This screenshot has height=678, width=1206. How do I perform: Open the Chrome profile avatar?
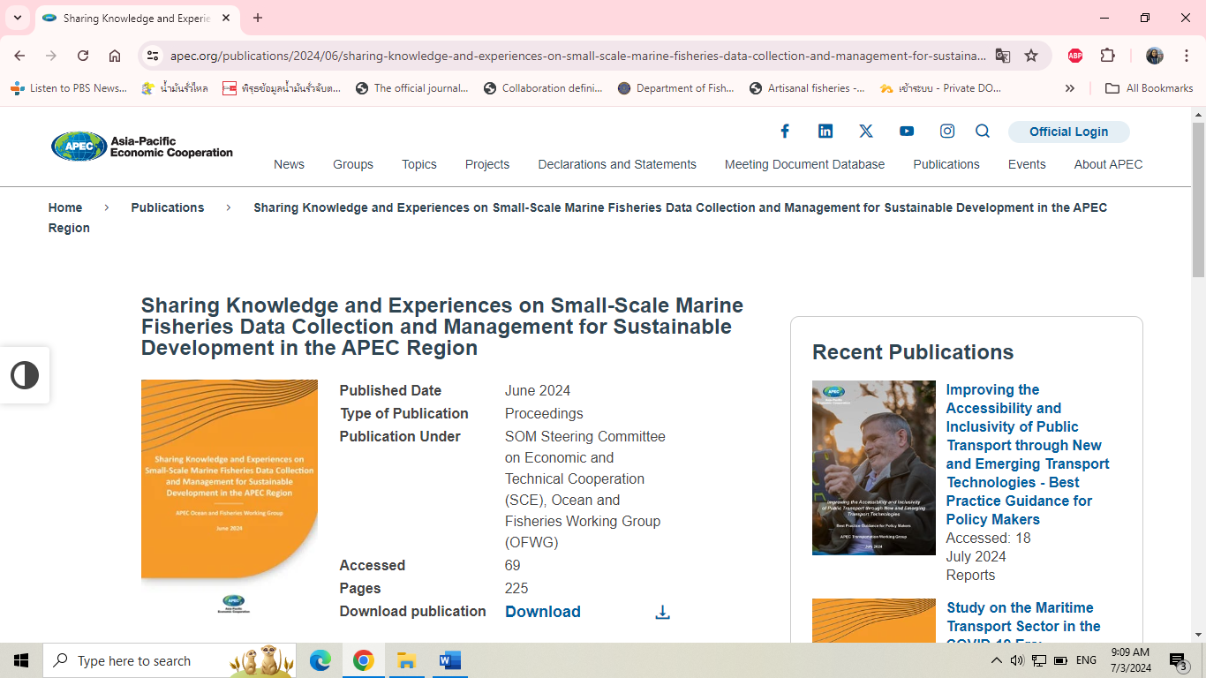pyautogui.click(x=1155, y=56)
